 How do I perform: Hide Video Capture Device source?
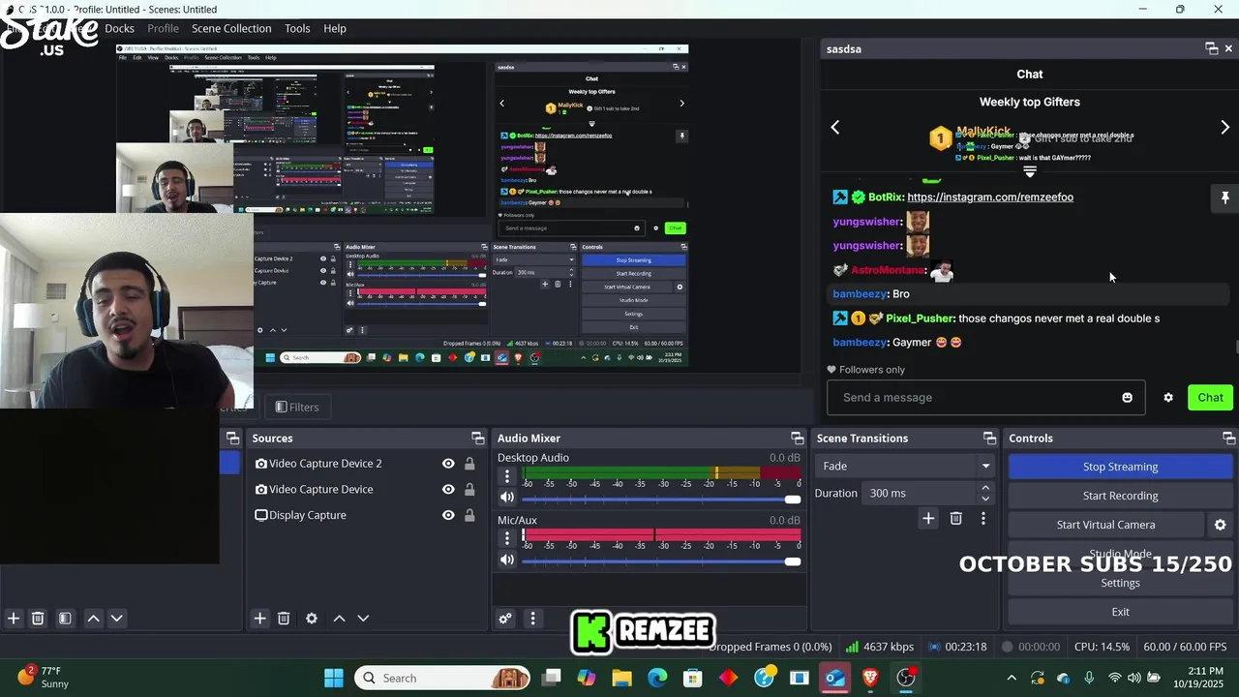point(448,490)
